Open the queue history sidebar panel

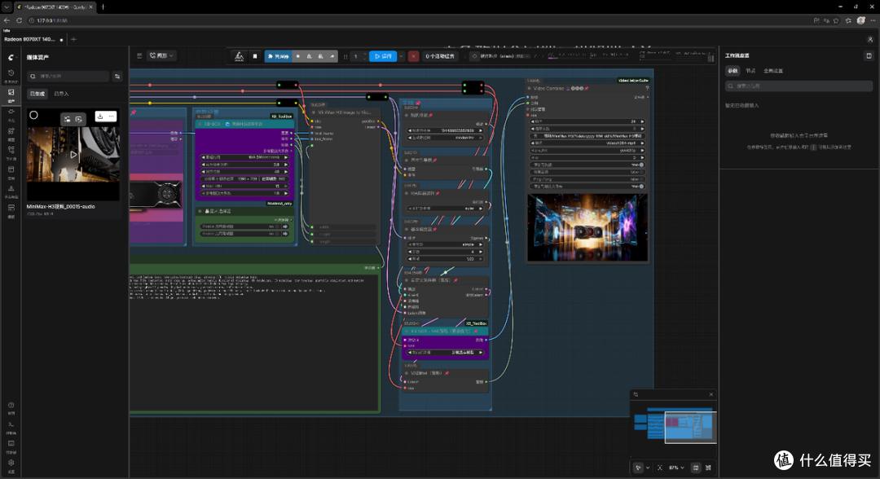pos(11,75)
